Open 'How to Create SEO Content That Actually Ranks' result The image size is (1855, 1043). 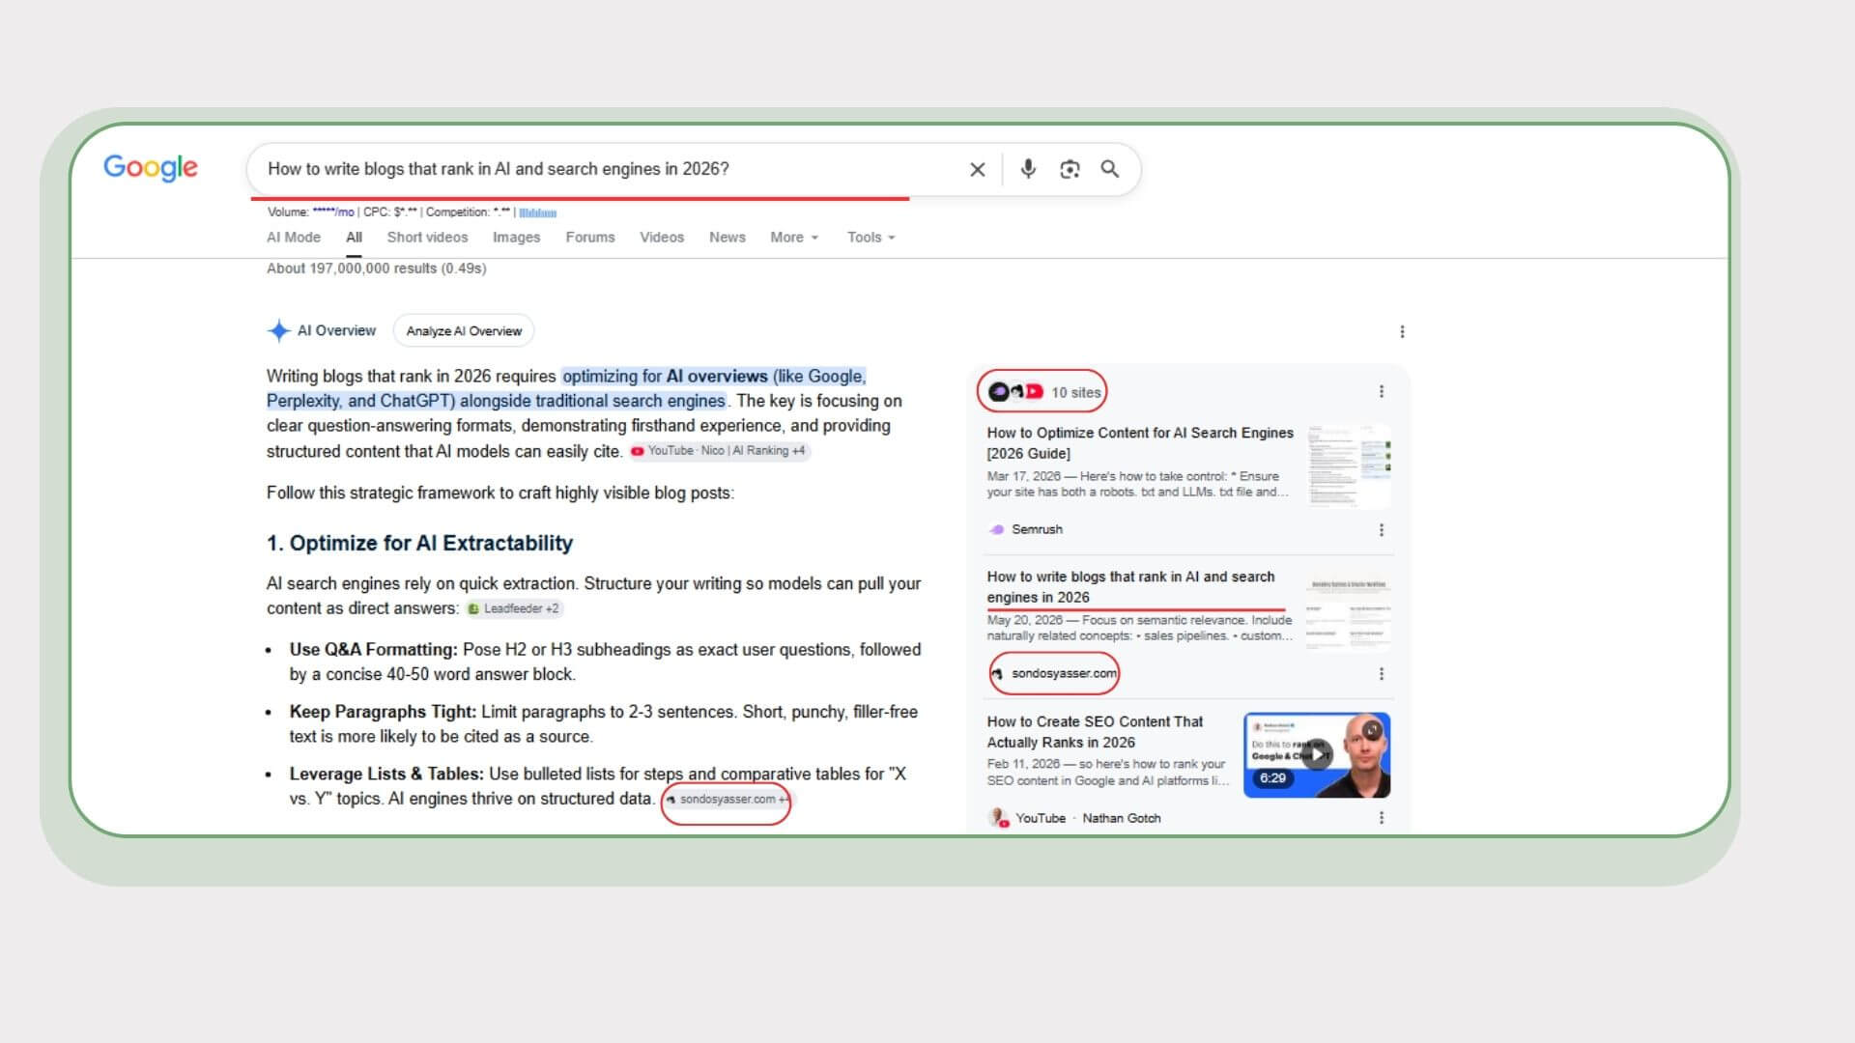tap(1095, 732)
